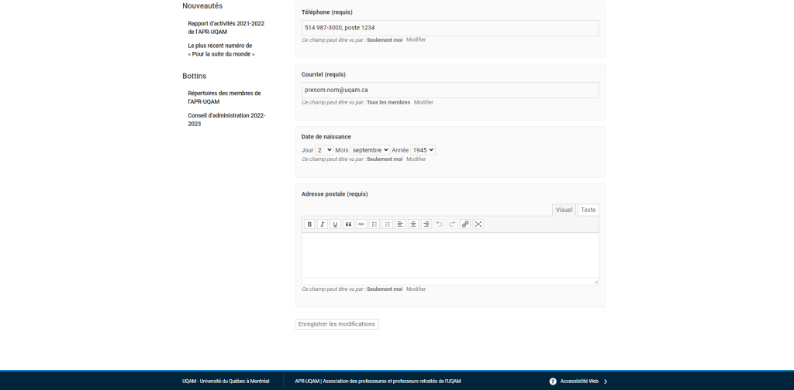
Task: Open the Mois dropdown showing septembre
Action: pos(370,150)
